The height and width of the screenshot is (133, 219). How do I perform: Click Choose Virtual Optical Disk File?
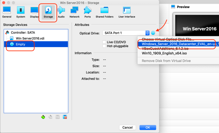168,39
